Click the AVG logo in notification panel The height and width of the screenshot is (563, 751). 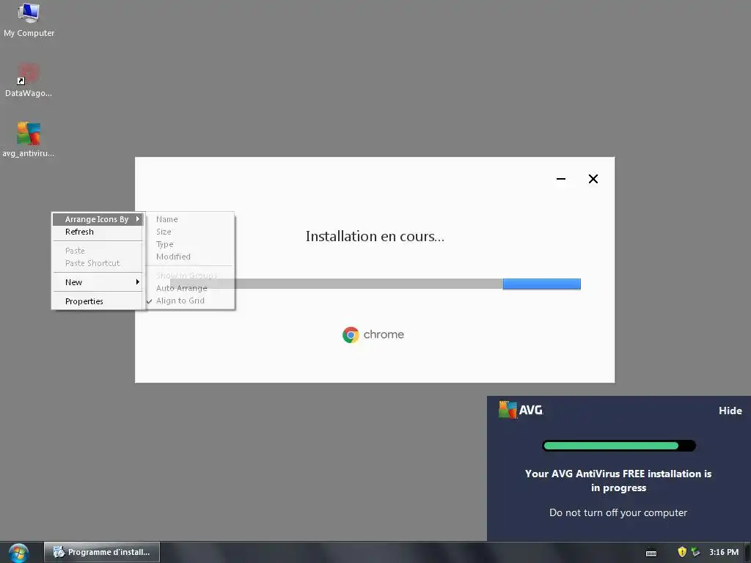coord(521,410)
